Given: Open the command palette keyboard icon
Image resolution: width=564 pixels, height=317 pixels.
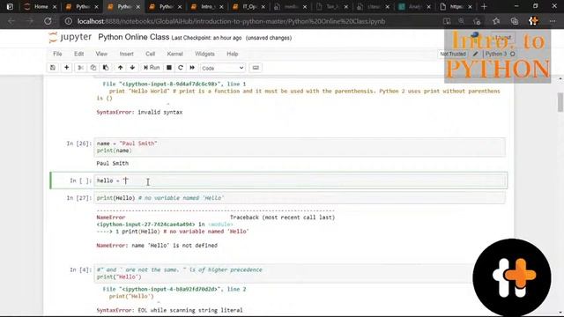Looking at the screenshot, I should [256, 68].
